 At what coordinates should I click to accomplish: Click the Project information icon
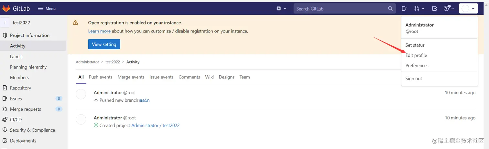tap(5, 35)
